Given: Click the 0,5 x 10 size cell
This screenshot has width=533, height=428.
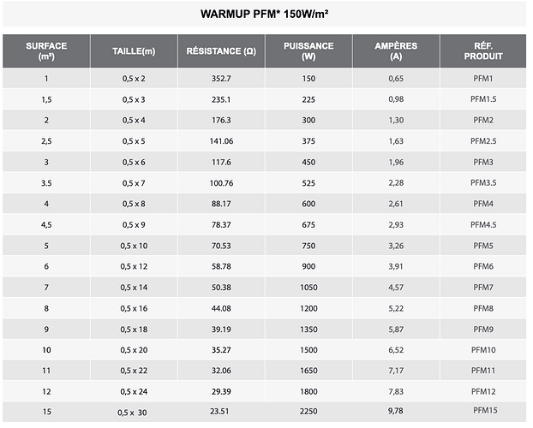Looking at the screenshot, I should point(134,246).
